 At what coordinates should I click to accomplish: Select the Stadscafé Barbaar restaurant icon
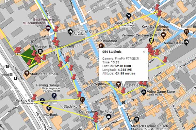tap(27, 73)
